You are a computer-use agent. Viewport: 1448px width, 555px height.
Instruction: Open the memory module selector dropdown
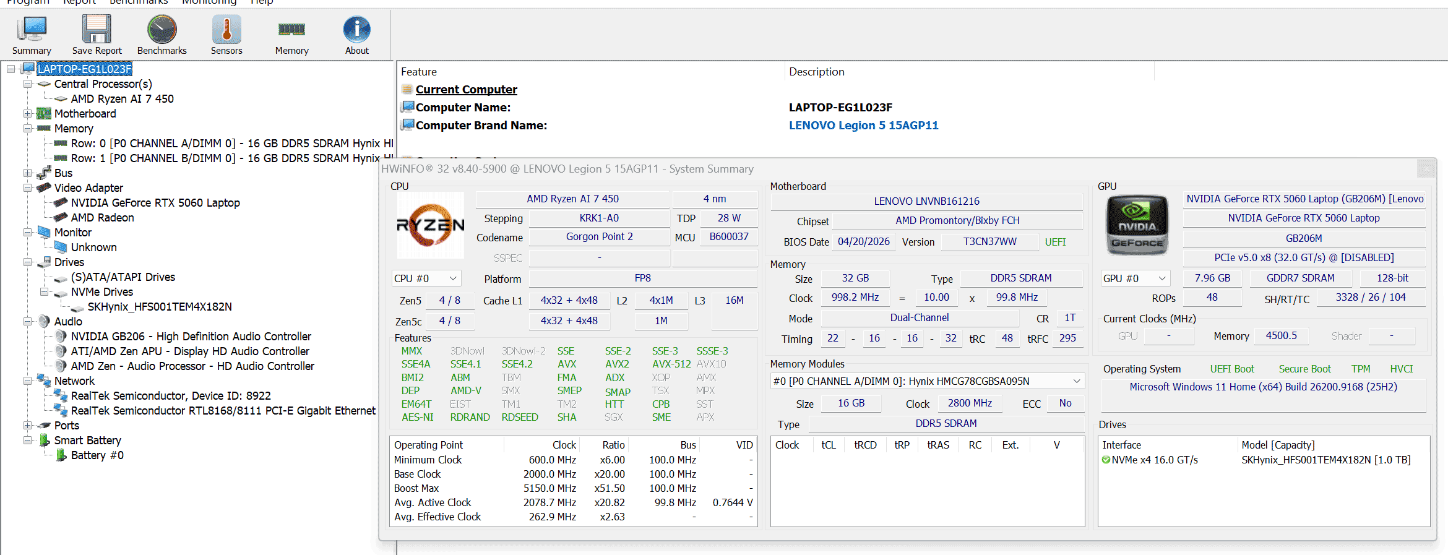927,381
